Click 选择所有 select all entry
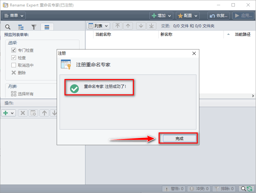The height and width of the screenshot is (193, 256). (22, 94)
